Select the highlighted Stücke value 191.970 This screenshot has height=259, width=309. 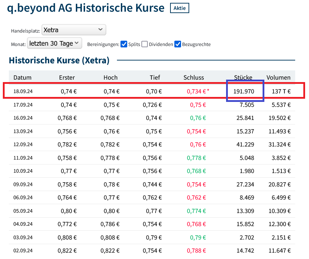(x=245, y=91)
